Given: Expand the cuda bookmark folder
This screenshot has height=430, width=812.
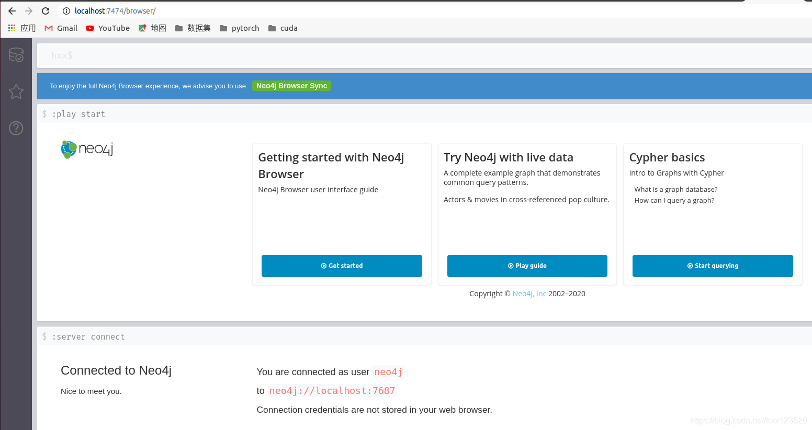Looking at the screenshot, I should pos(283,28).
